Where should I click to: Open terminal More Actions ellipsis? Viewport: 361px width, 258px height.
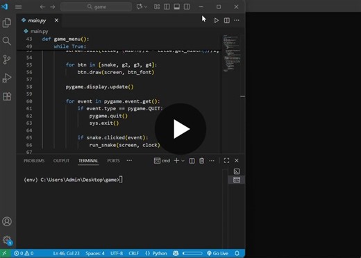tap(212, 161)
